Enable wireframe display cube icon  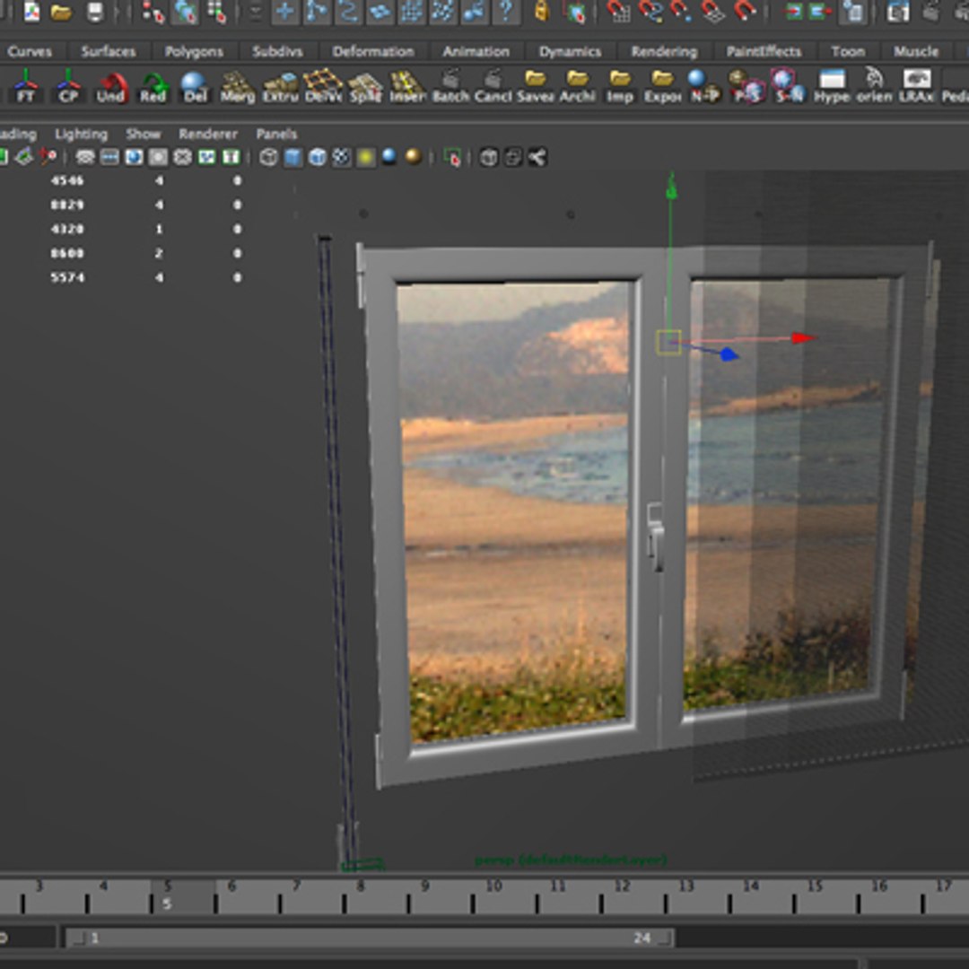coord(268,157)
